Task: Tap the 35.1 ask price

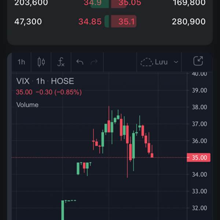Action: 126,22
